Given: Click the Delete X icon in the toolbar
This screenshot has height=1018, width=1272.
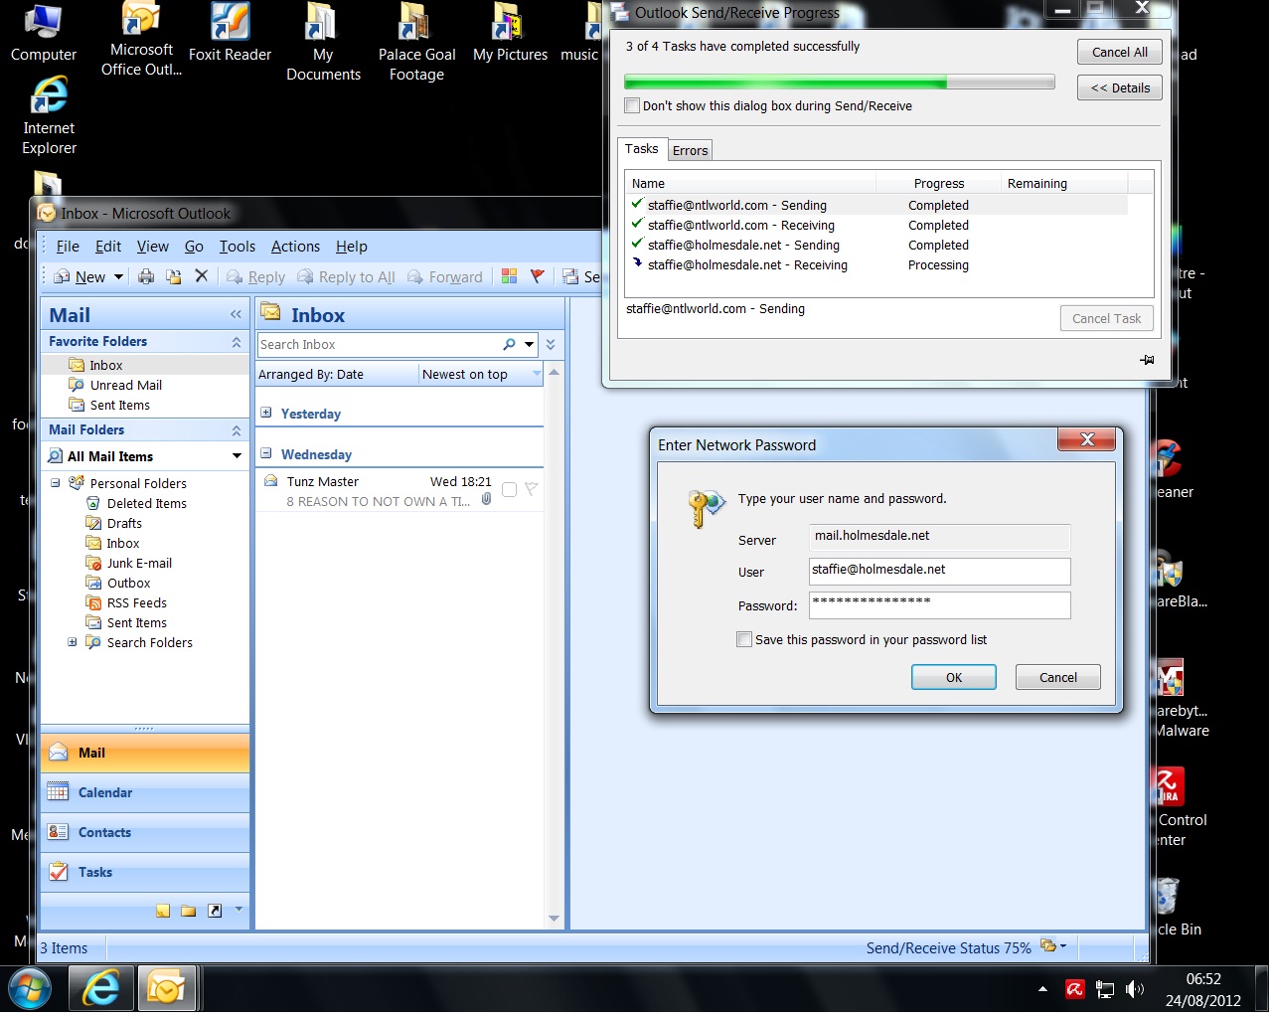Looking at the screenshot, I should 202,276.
